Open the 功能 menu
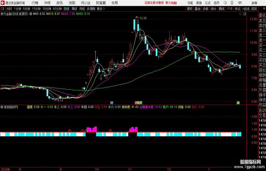 click(x=190, y=3)
